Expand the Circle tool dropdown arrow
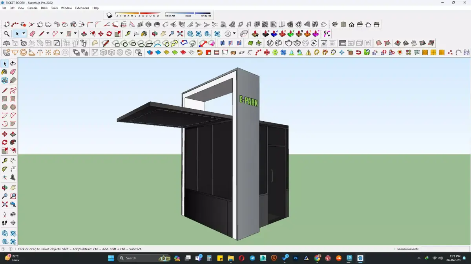The height and width of the screenshot is (264, 471). (x=61, y=34)
